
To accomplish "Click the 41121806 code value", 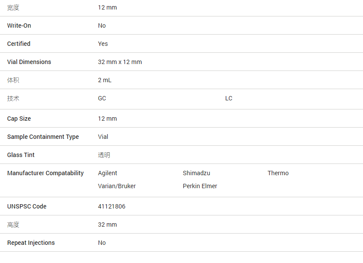I will pos(112,206).
